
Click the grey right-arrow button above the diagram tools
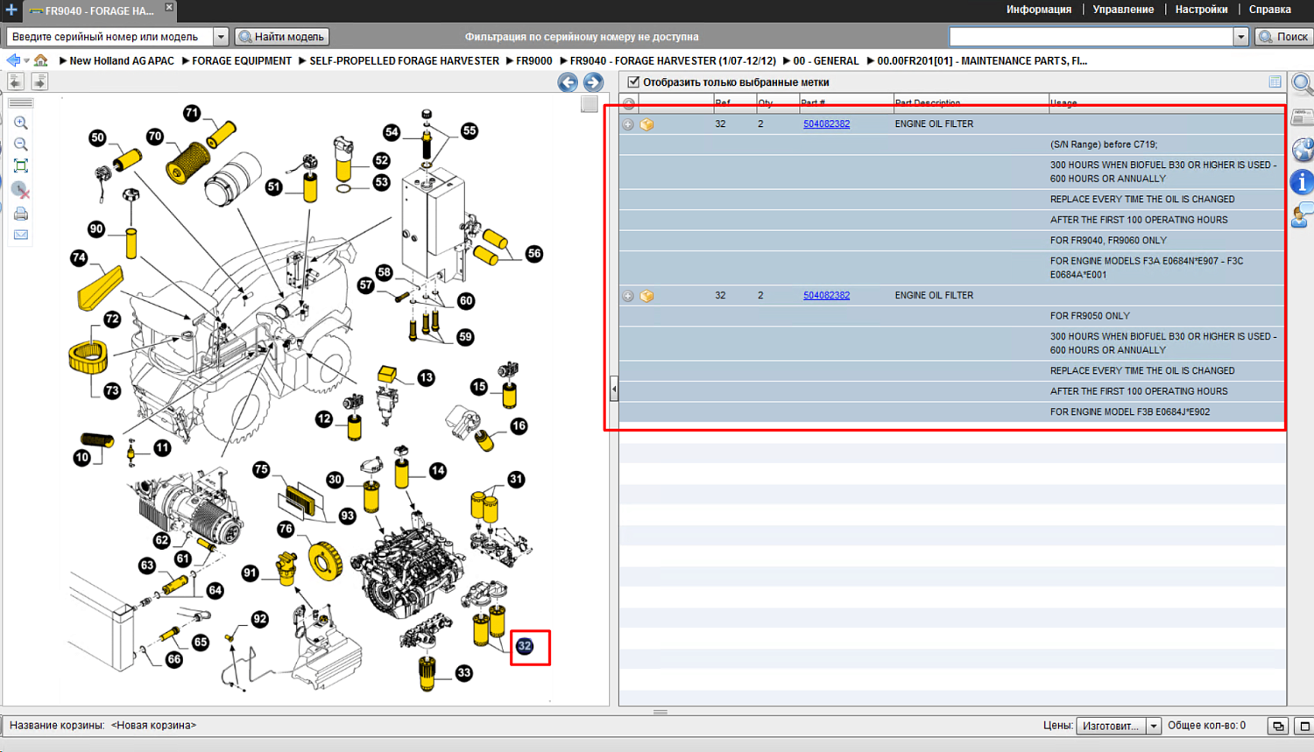39,81
